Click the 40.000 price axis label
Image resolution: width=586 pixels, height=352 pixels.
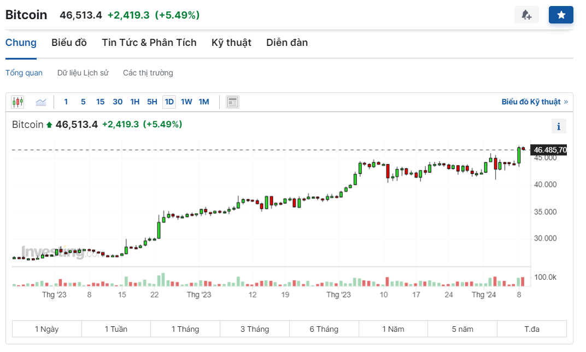click(x=545, y=185)
